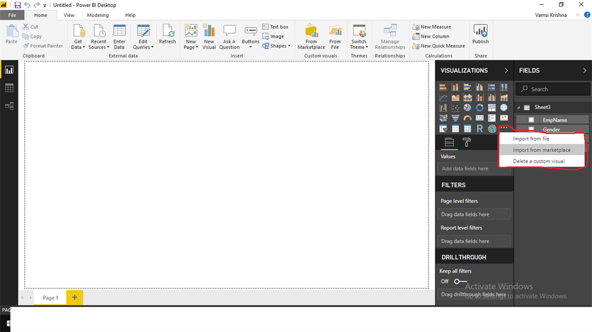Select the Pie chart visual

[x=467, y=108]
